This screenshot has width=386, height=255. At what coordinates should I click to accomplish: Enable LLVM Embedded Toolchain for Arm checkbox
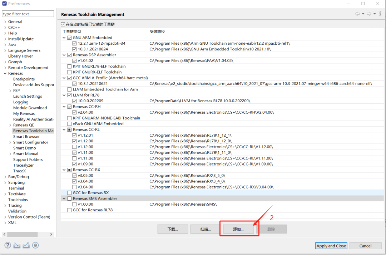pos(69,89)
